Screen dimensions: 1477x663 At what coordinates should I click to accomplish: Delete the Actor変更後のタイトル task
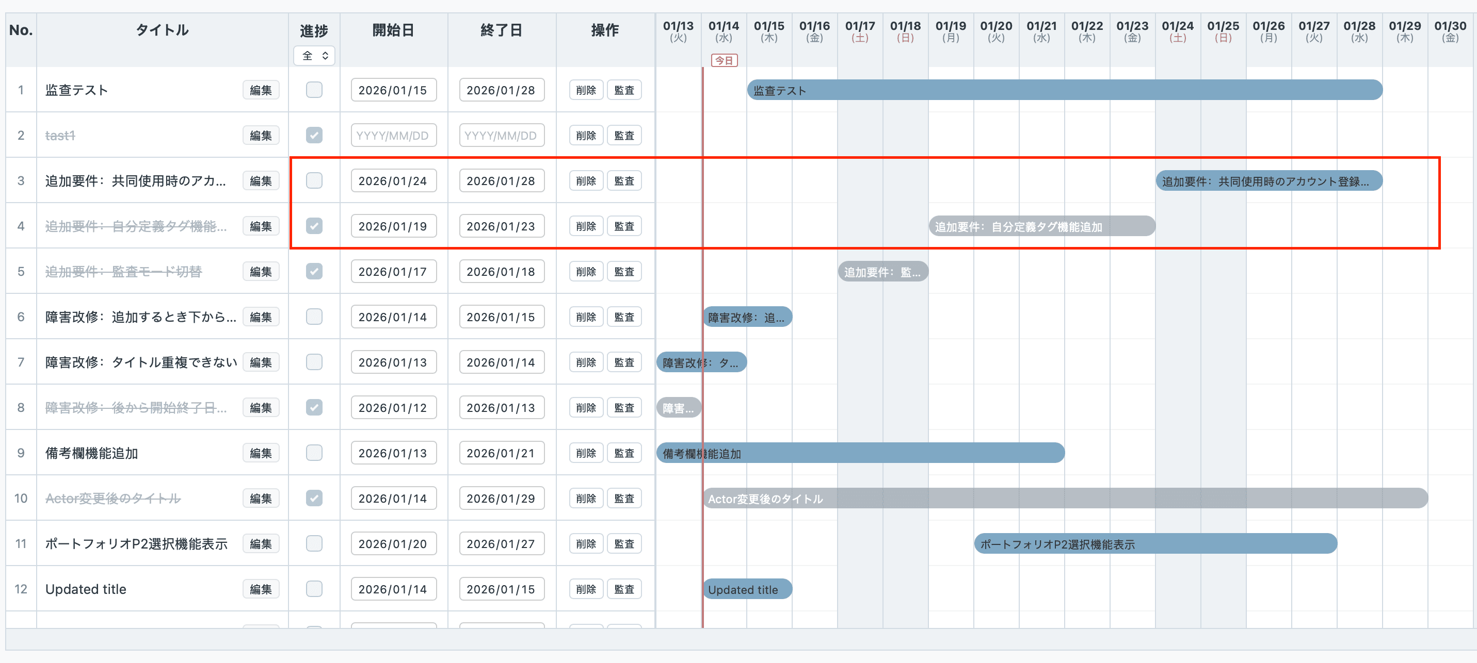pyautogui.click(x=585, y=498)
